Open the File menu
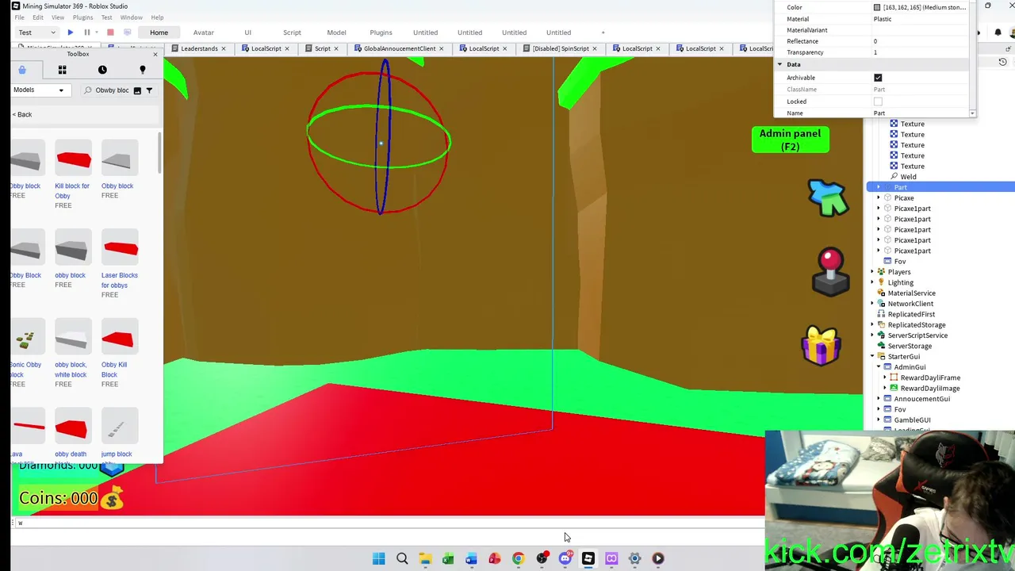Viewport: 1015px width, 571px height. click(x=19, y=17)
